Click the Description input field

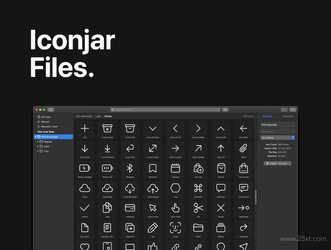[x=277, y=131]
